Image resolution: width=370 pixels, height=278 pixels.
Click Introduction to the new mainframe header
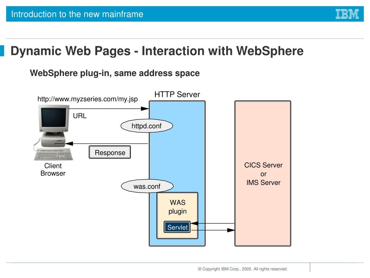(77, 14)
